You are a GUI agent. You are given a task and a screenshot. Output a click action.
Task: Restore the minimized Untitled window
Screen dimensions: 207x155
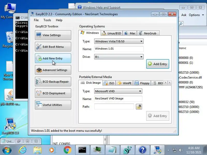19,141
